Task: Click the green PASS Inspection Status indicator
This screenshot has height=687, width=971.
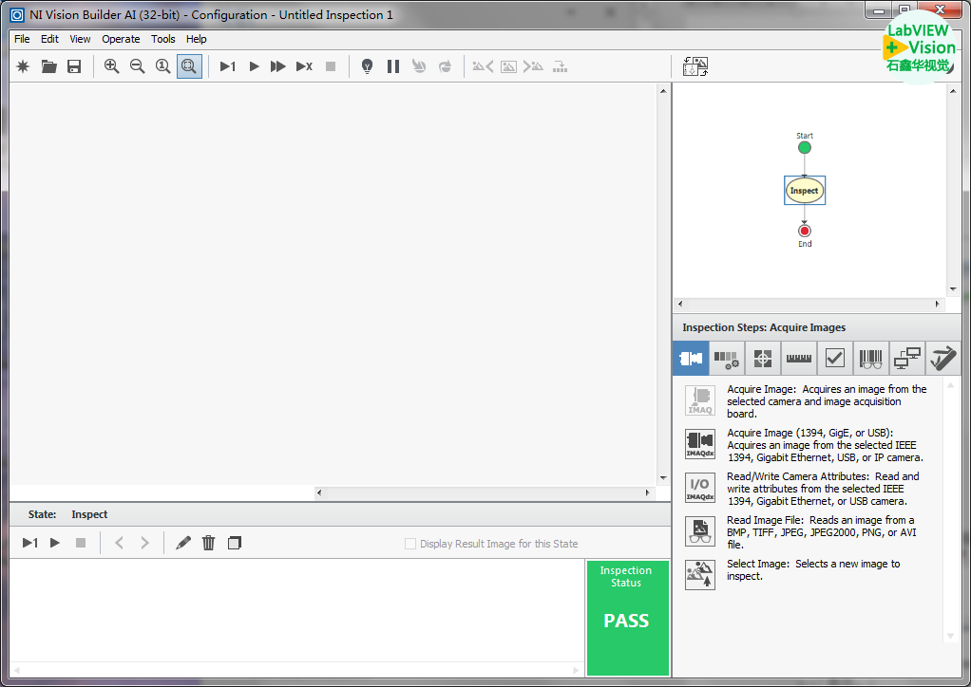Action: pyautogui.click(x=627, y=618)
